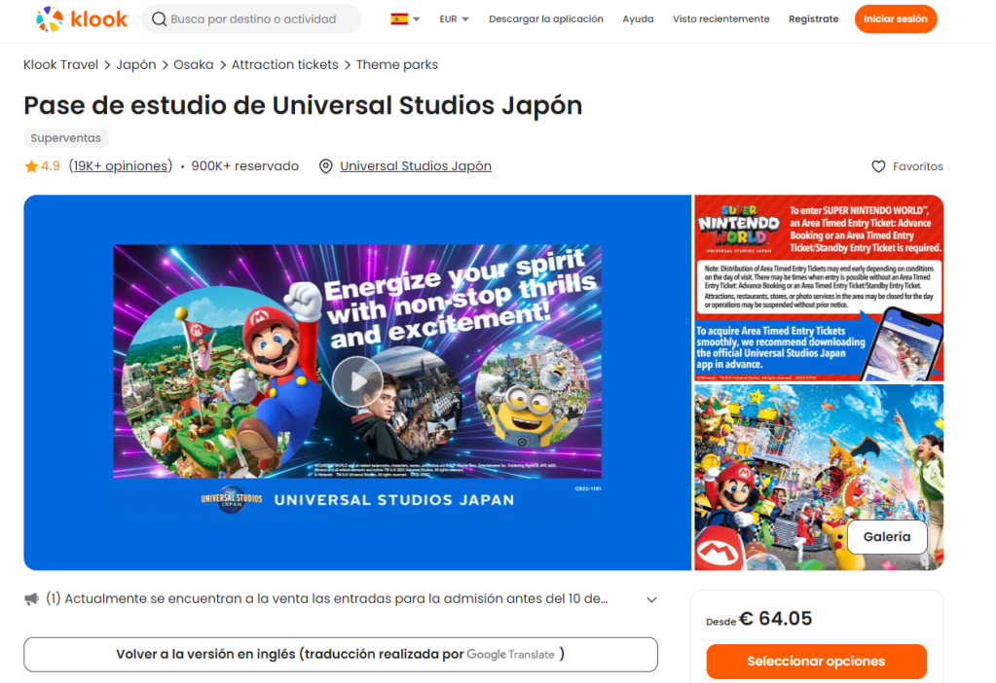The width and height of the screenshot is (996, 683).
Task: Open the EUR currency dropdown
Action: 454,19
